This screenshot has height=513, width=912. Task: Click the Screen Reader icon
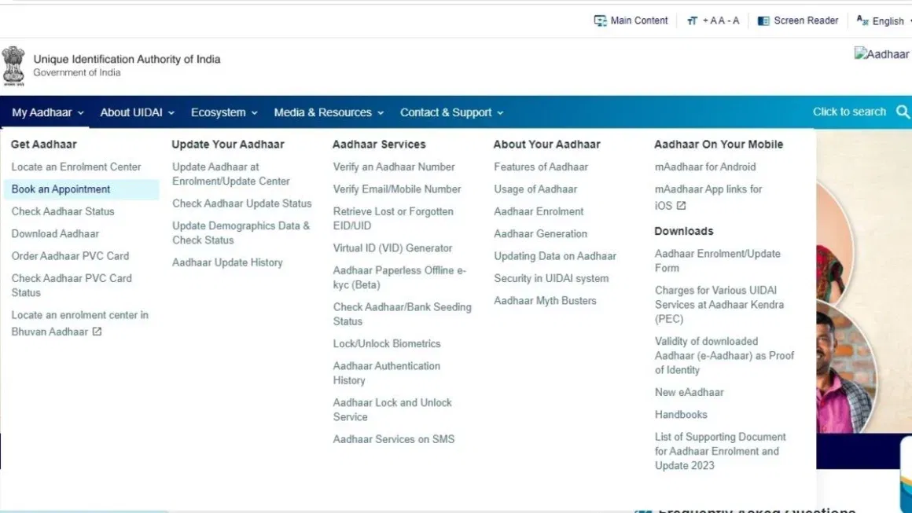(763, 21)
